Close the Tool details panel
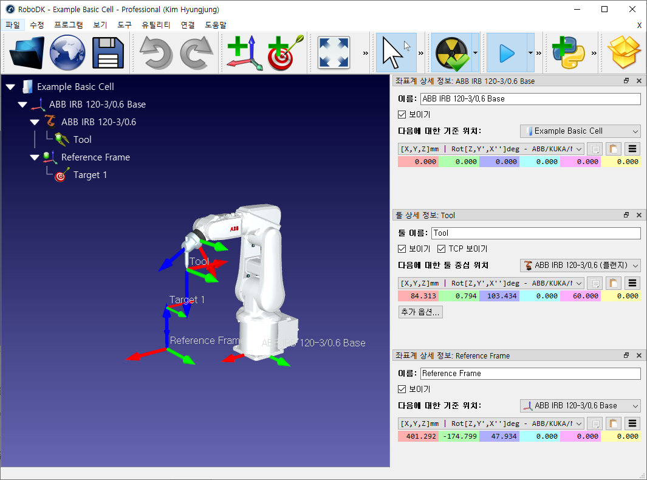Screen dimensions: 647x480 638,215
